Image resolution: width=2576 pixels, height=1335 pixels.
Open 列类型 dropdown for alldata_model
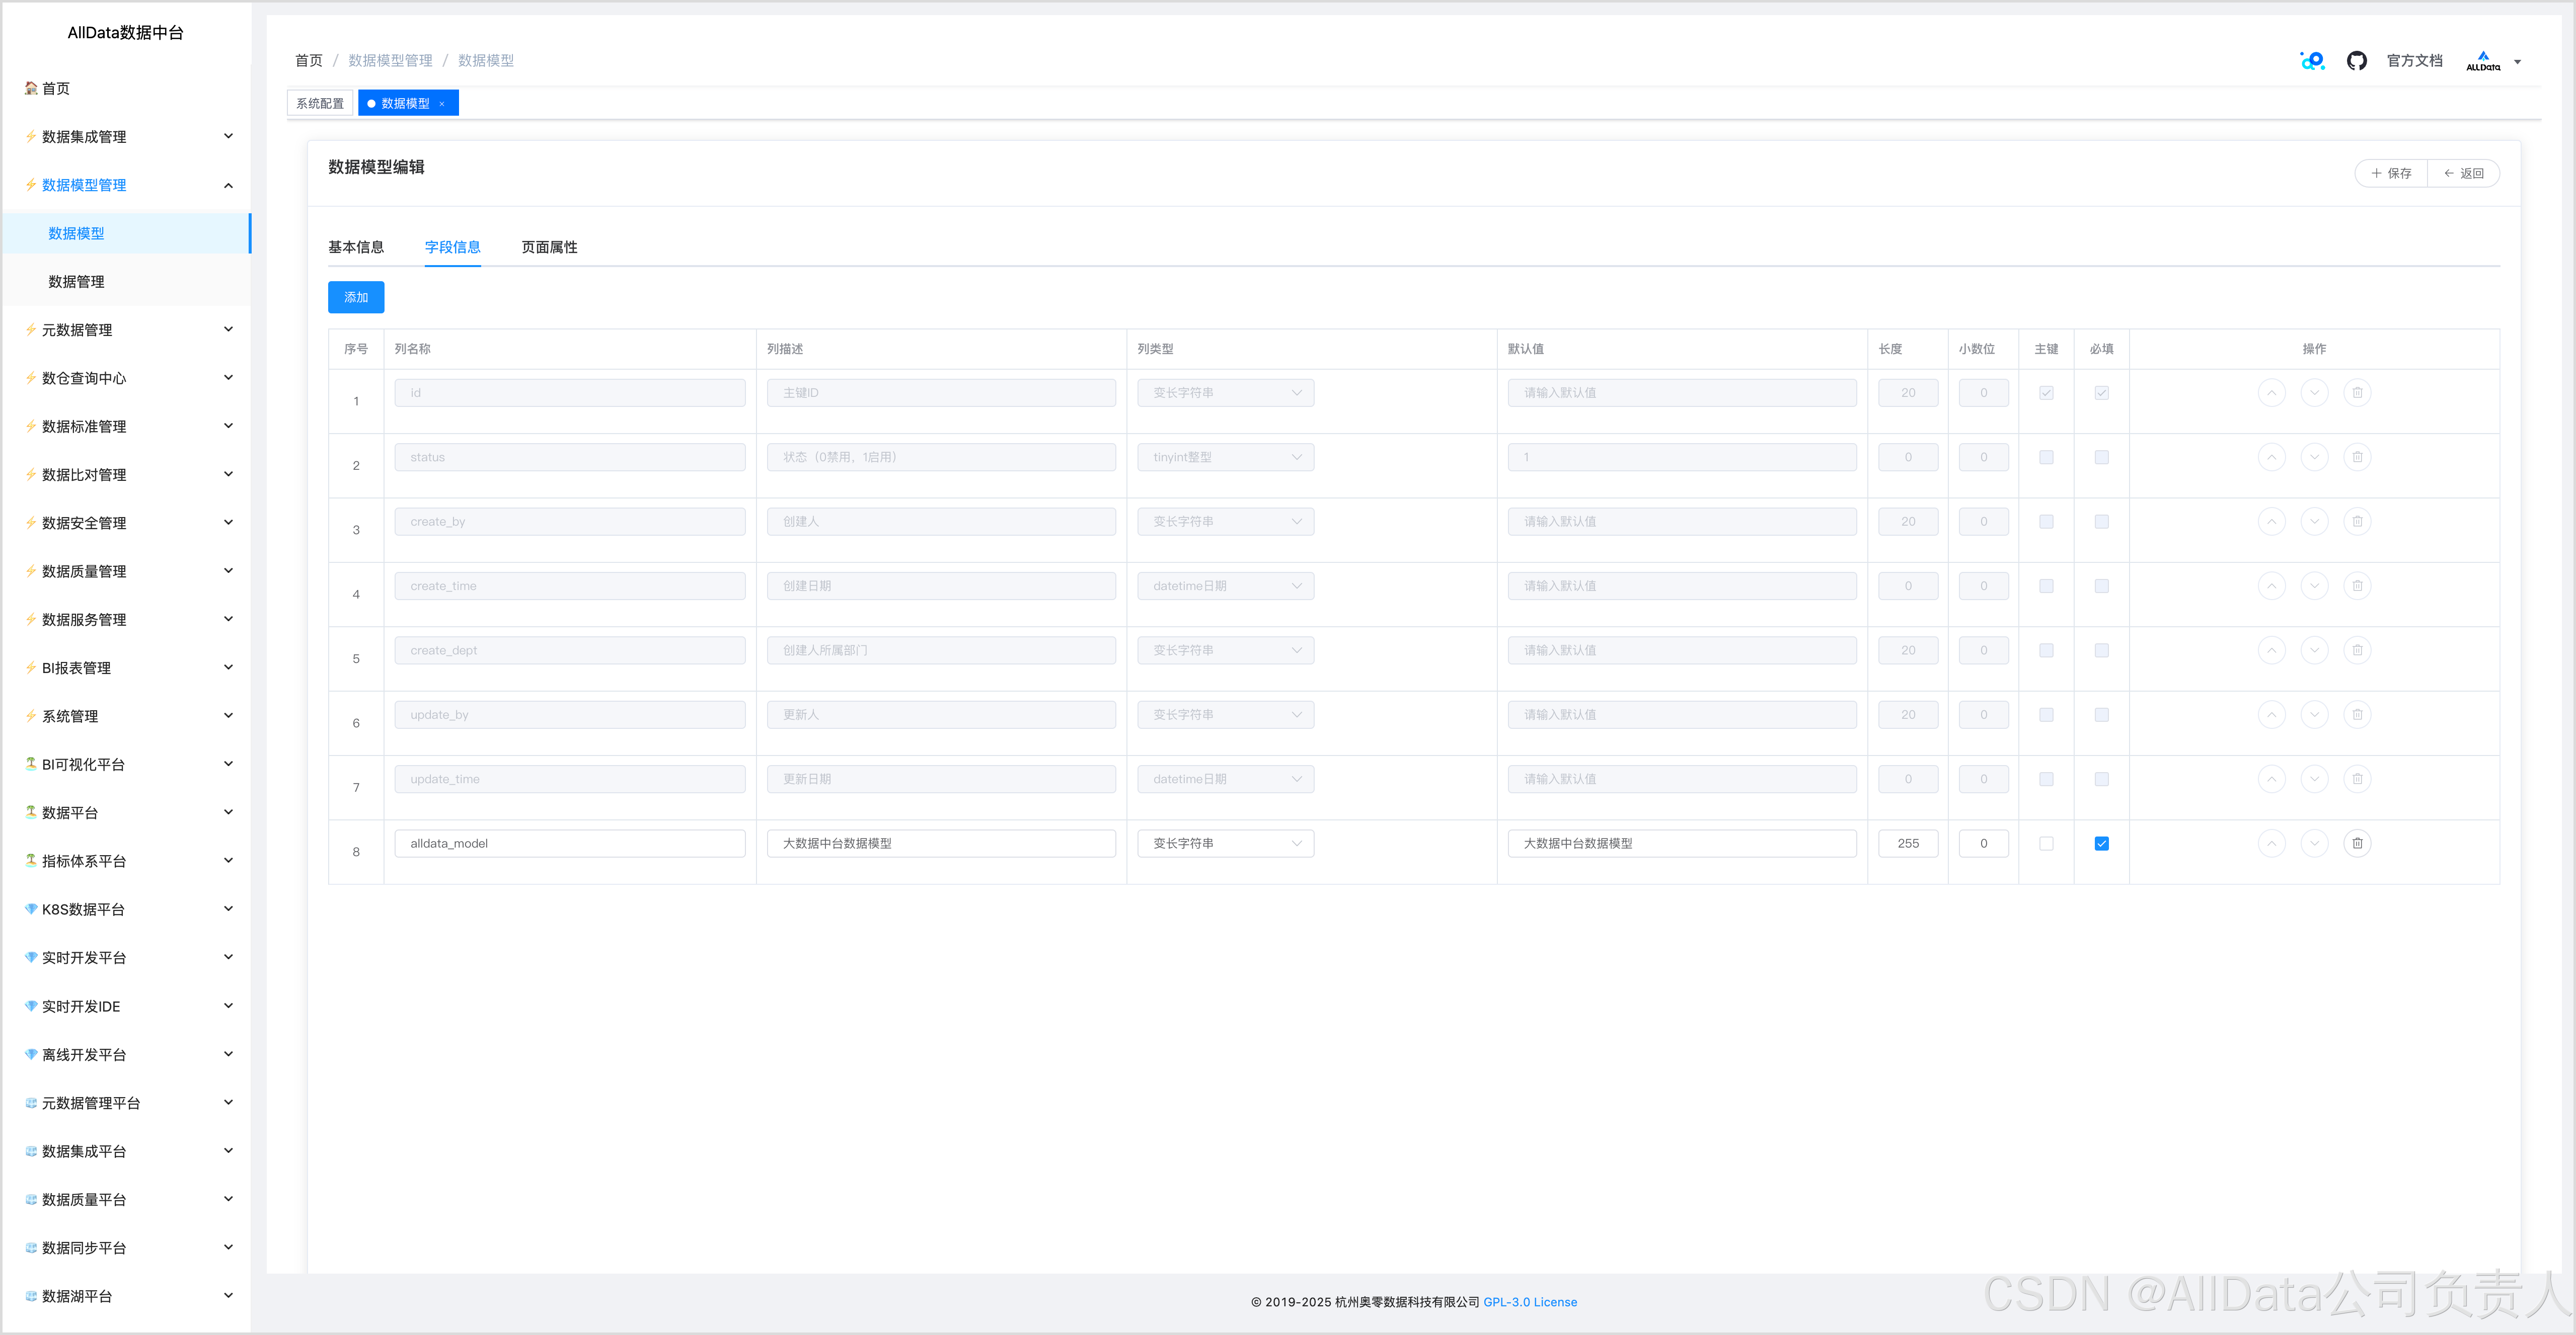click(x=1225, y=844)
